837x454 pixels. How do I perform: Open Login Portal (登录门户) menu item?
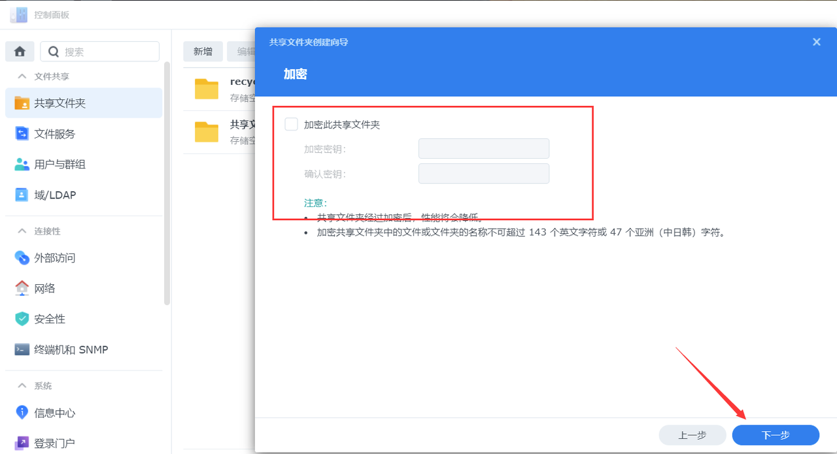point(54,443)
